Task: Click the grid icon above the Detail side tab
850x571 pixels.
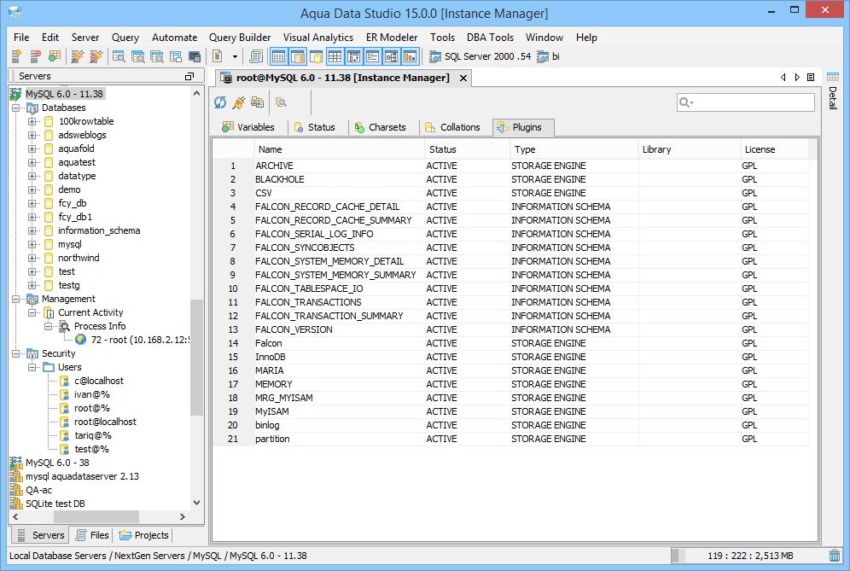Action: (833, 77)
